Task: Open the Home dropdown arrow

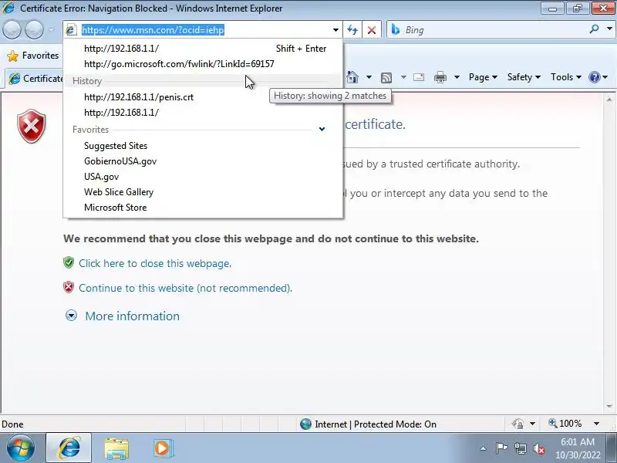Action: (369, 77)
